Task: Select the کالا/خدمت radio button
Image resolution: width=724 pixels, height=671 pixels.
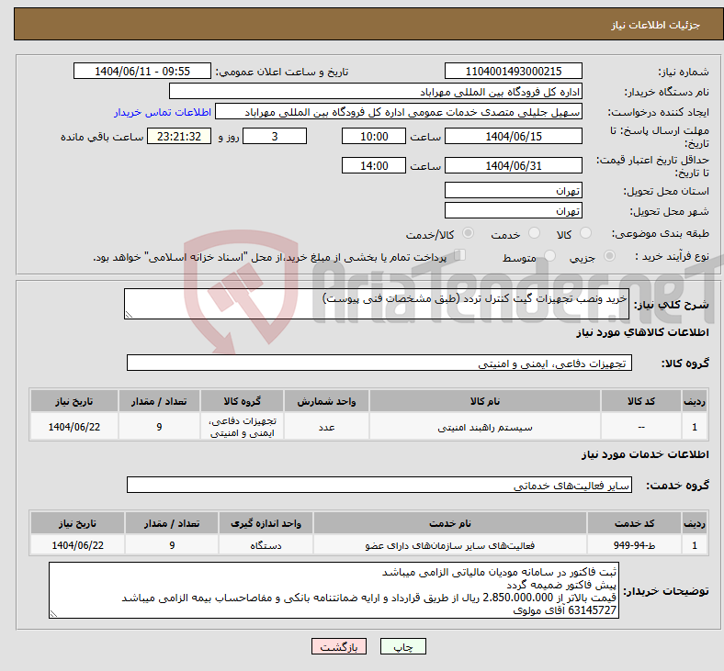Action: 468,233
